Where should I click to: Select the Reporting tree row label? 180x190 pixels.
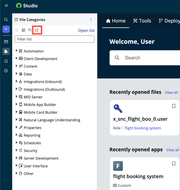(32, 135)
